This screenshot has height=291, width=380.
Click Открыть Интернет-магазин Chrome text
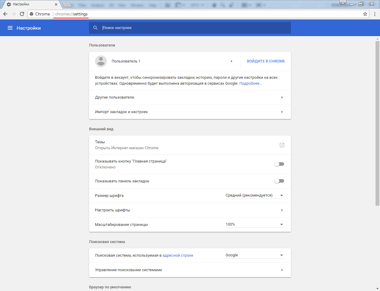coord(127,148)
